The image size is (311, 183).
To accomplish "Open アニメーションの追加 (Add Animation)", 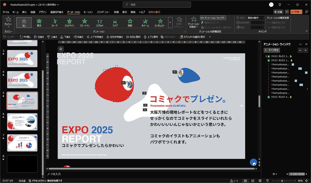I will [193, 22].
